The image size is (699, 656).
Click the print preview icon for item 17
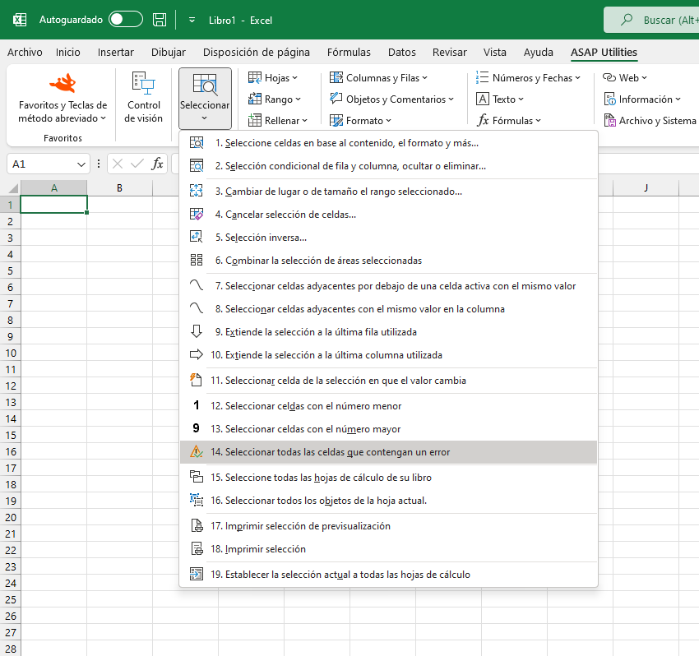coord(197,526)
